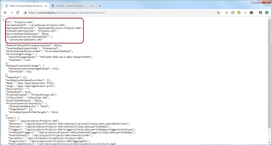Click the "ProjectGroupId": "ProjectGroups-81" line
Screen dimensions: 272x145
[31, 95]
